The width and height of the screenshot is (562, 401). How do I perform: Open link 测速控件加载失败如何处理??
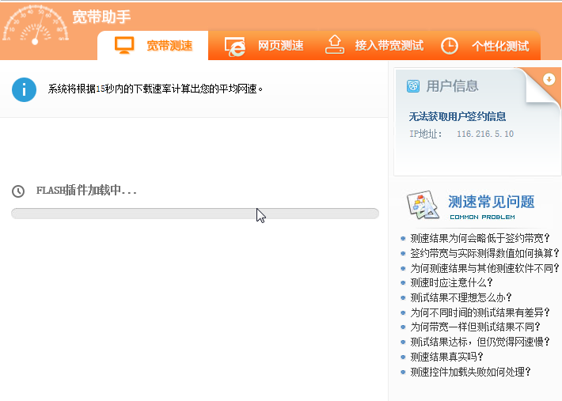[470, 372]
